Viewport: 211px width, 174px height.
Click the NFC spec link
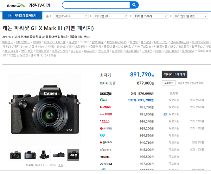click(173, 47)
